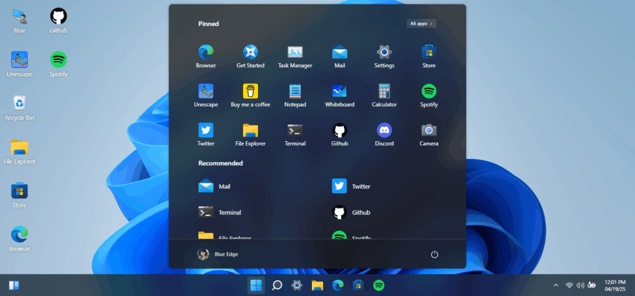Open the clock and date panel

(615, 285)
